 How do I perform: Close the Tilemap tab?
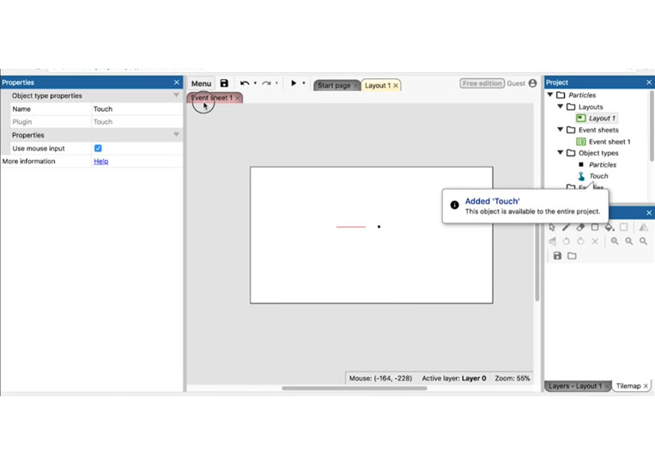coord(646,386)
